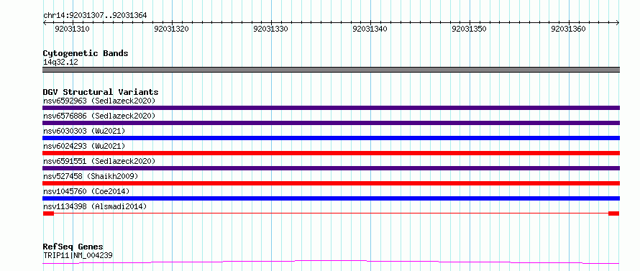Select the nsv6024293 red variant bar
This screenshot has width=640, height=271.
[331, 153]
